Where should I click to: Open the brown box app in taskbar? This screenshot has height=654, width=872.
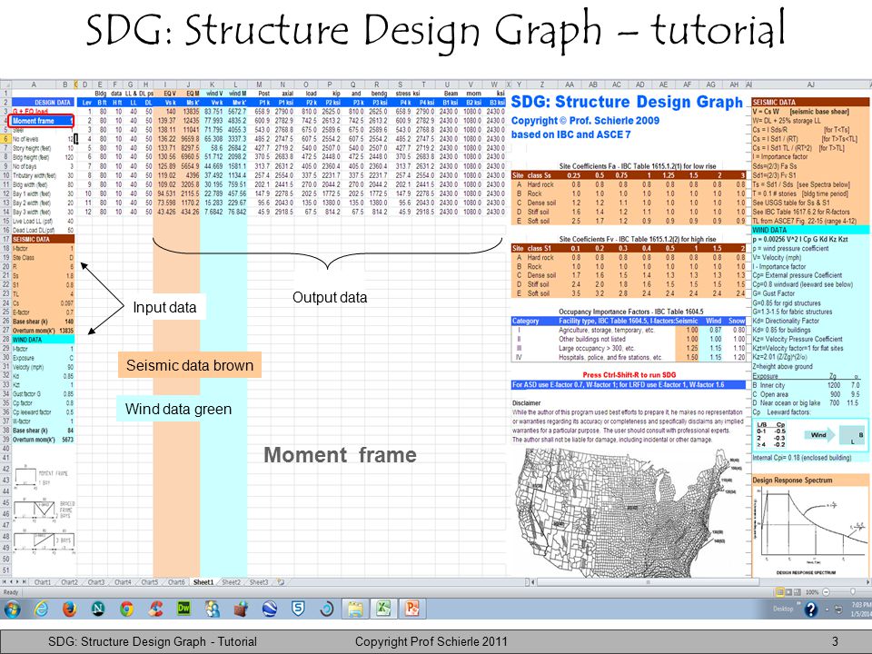coord(241,609)
